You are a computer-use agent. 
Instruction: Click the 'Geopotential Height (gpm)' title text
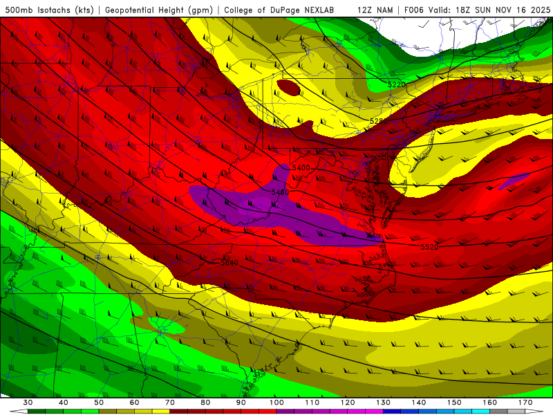(x=159, y=10)
